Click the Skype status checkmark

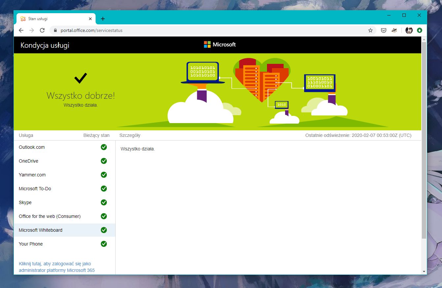click(x=104, y=202)
